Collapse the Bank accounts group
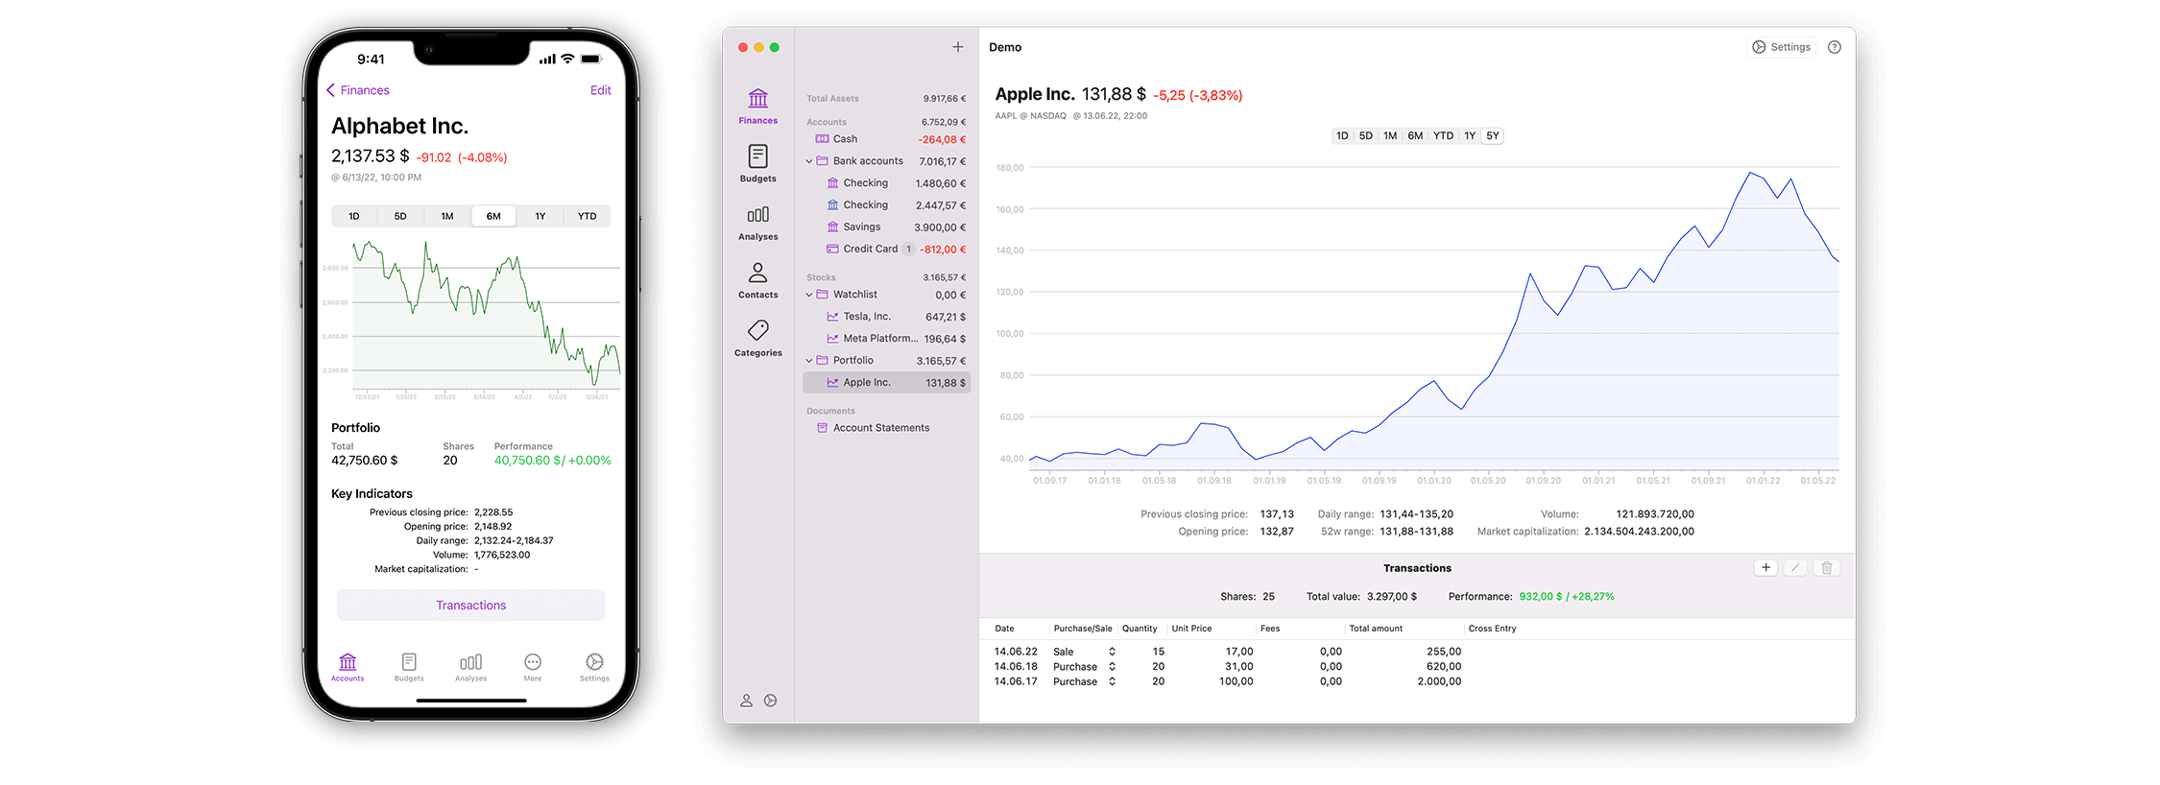The image size is (2160, 785). [808, 161]
